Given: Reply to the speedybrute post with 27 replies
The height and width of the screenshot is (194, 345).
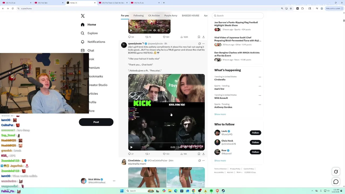Looking at the screenshot, I should (x=131, y=154).
